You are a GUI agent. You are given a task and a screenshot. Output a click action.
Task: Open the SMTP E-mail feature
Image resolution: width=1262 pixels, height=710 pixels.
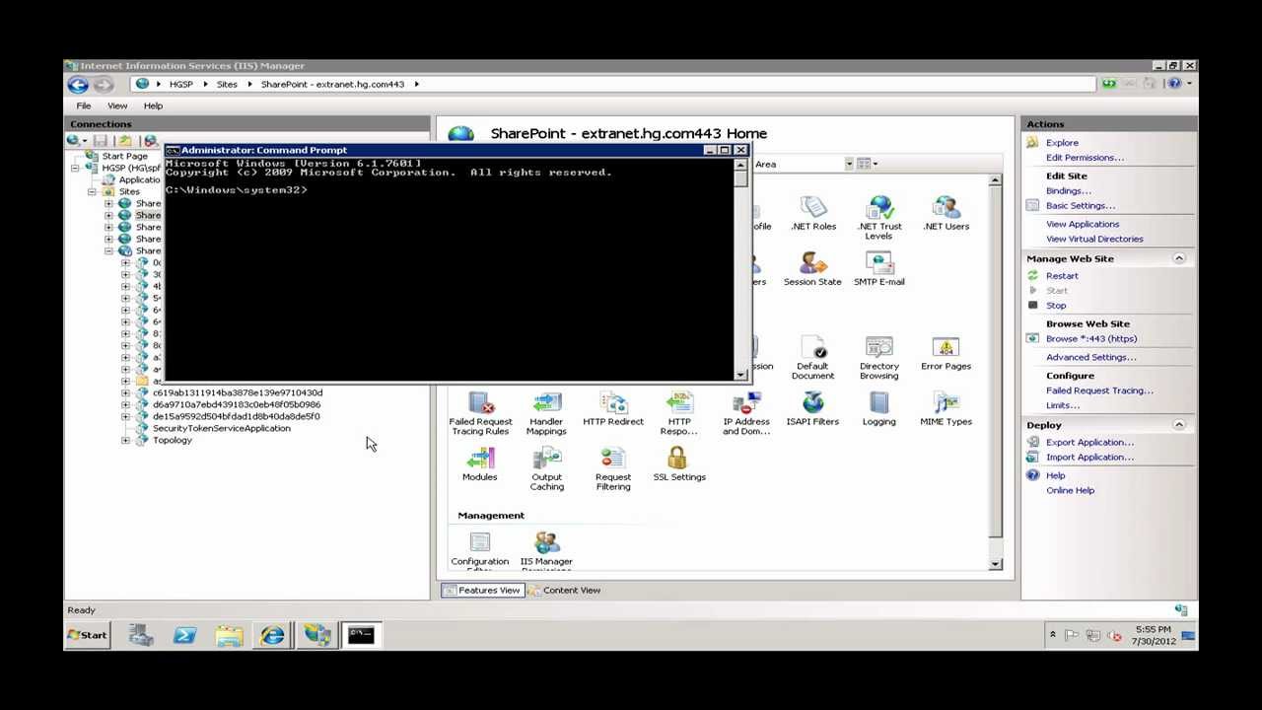(879, 269)
